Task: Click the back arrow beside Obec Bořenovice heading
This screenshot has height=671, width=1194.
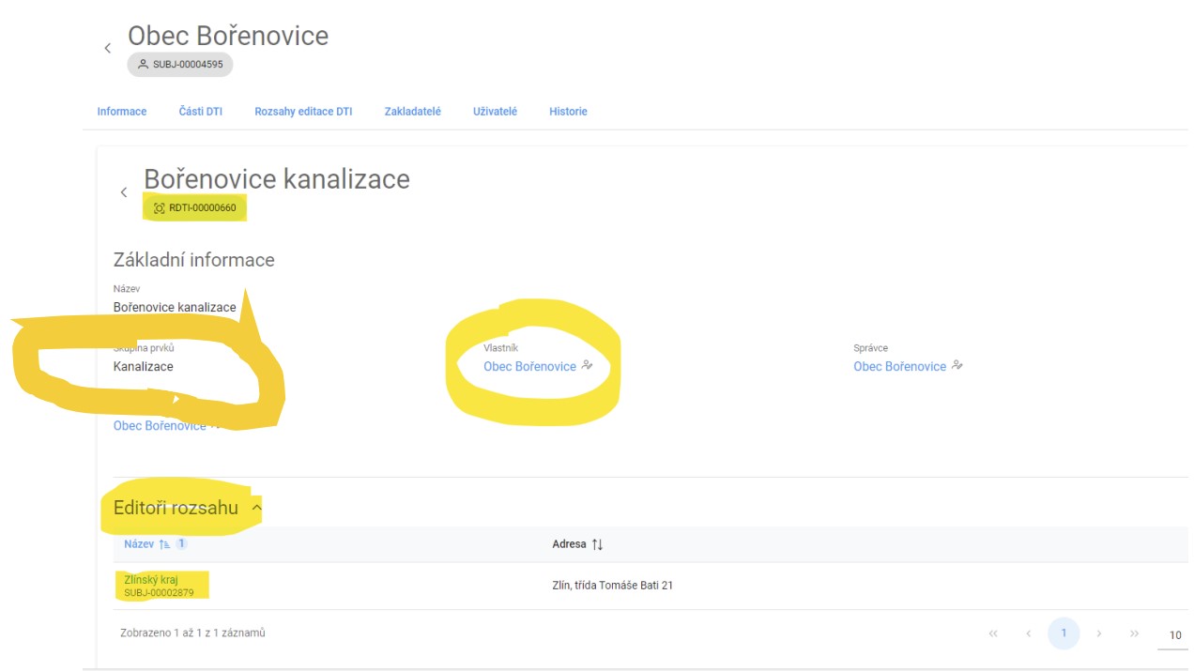Action: point(108,48)
